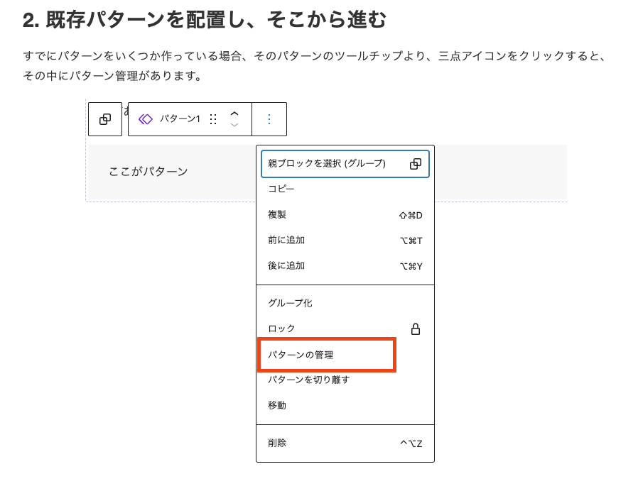
Task: Choose グループ化 in the menu
Action: pyautogui.click(x=345, y=303)
